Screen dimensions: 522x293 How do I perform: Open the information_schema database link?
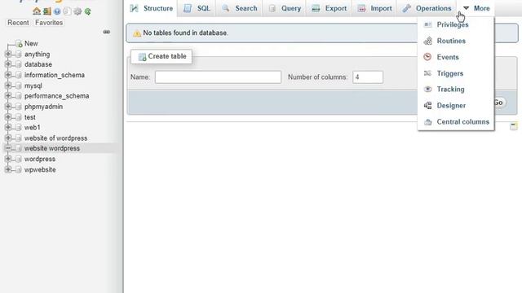pos(55,75)
